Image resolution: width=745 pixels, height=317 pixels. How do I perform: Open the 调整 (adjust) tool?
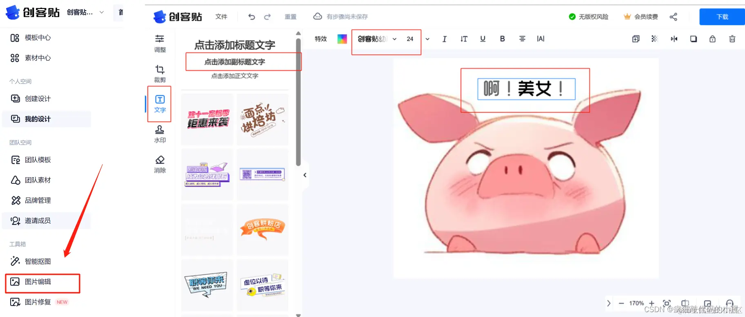[160, 44]
